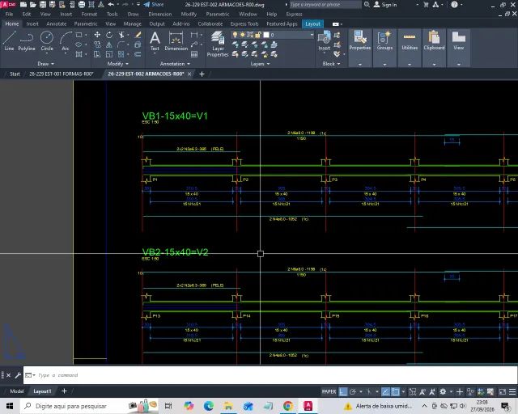Add a new layout with plus button
Viewport: 518px width, 414px height.
(64, 391)
